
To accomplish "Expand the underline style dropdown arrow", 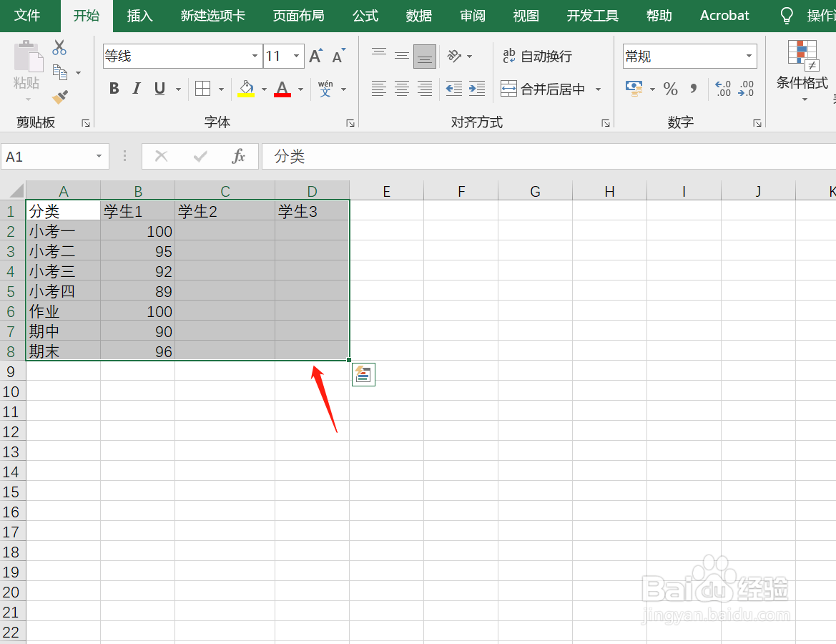I will point(179,89).
